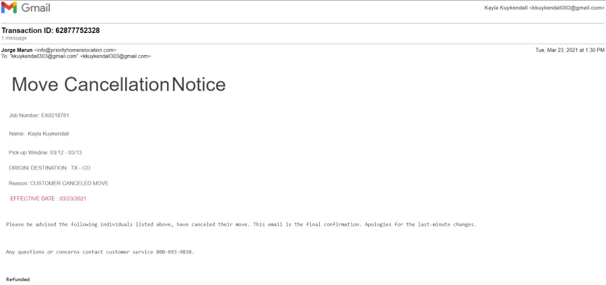Click the Move Cancellation Notice heading

pyautogui.click(x=119, y=85)
